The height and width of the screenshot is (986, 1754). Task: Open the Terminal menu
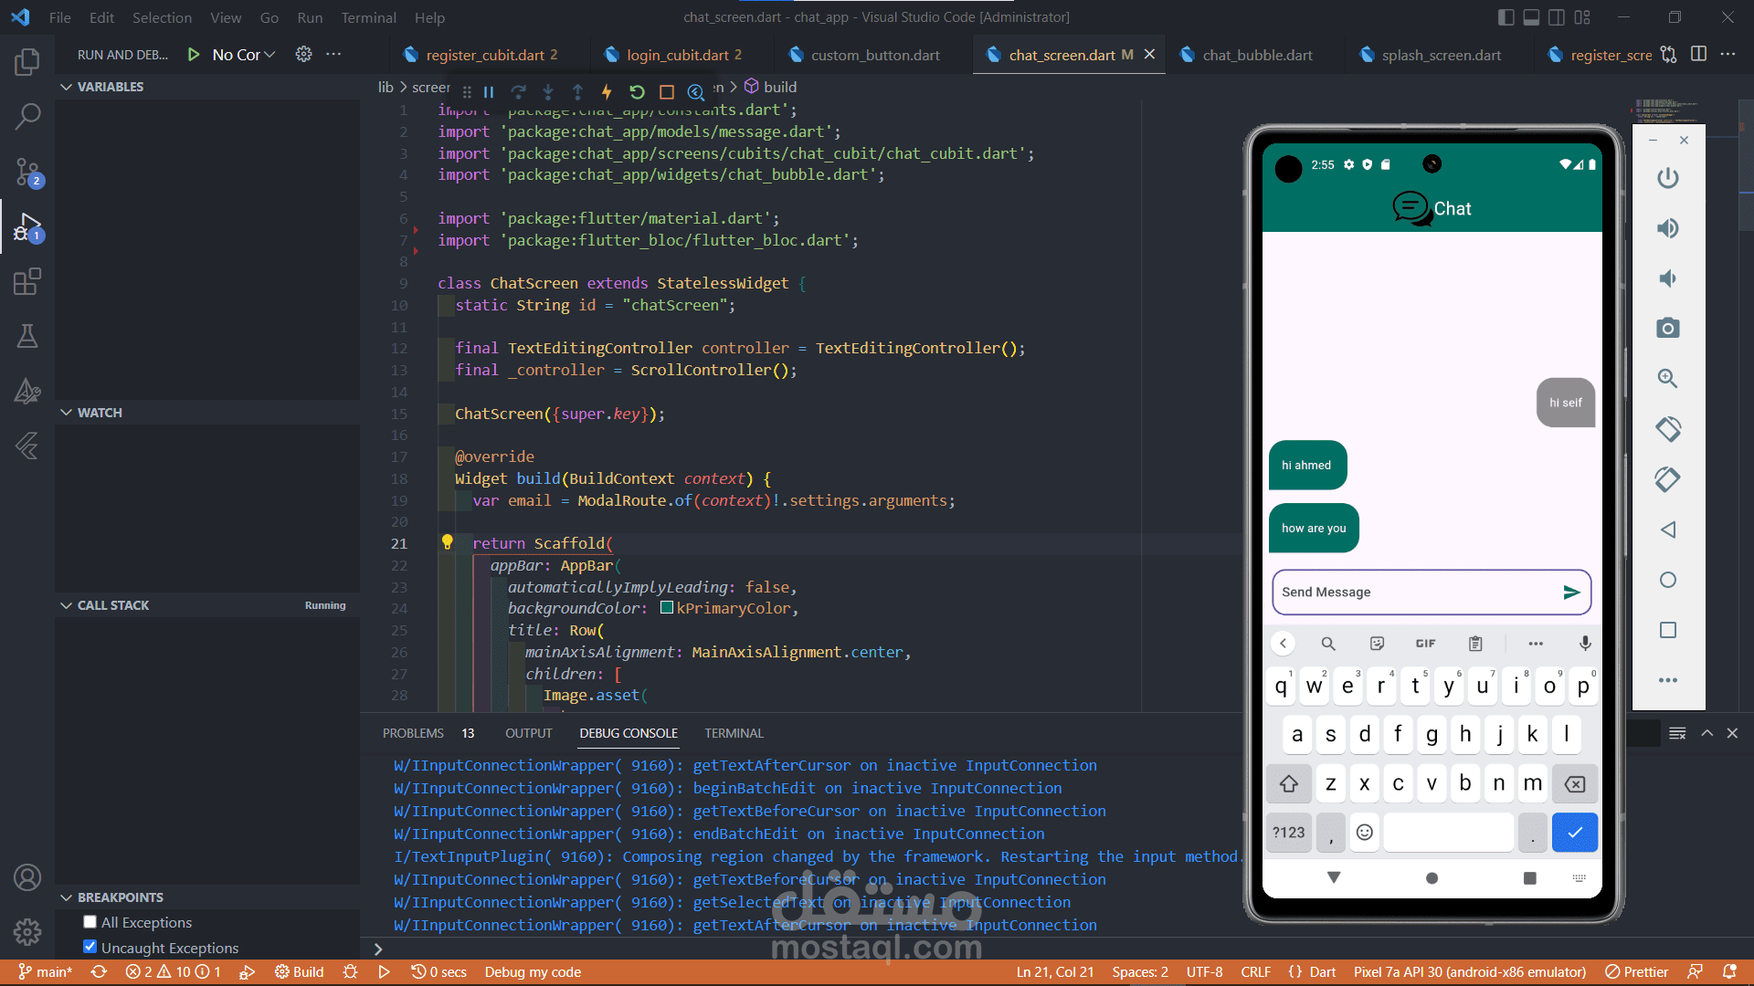[x=368, y=17]
